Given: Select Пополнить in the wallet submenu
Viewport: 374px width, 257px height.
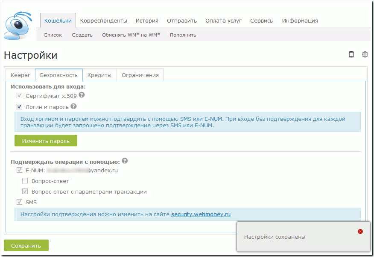Looking at the screenshot, I should point(183,35).
